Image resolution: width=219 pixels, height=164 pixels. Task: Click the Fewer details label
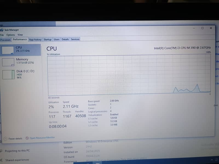pos(15,139)
